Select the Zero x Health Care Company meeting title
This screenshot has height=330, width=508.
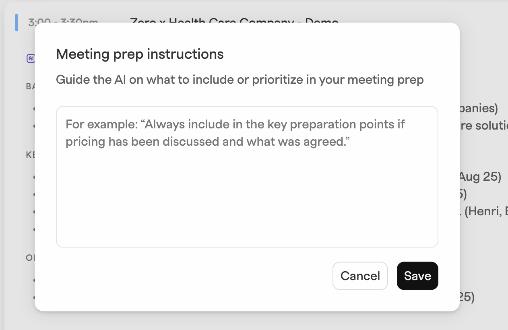coord(234,21)
